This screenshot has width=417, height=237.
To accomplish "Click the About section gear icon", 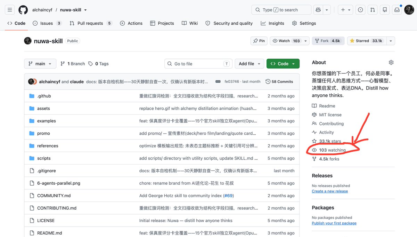I will coord(391,62).
